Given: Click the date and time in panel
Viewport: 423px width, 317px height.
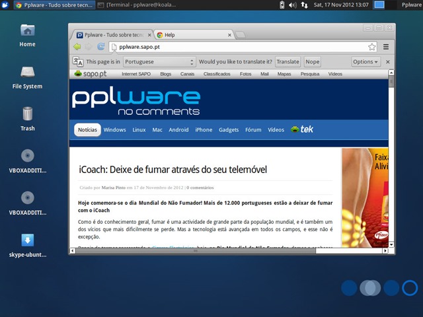Looking at the screenshot, I should coord(341,5).
